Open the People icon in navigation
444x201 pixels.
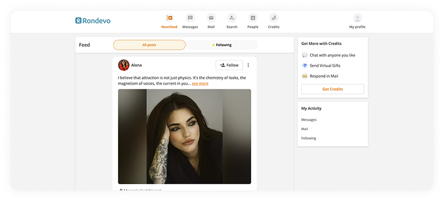(x=253, y=18)
